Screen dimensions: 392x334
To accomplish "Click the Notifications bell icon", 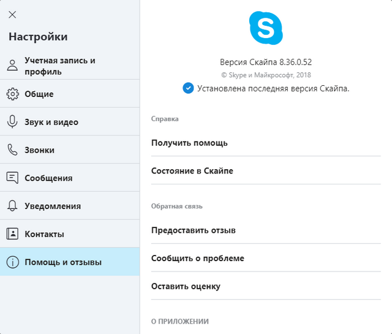I will (12, 206).
